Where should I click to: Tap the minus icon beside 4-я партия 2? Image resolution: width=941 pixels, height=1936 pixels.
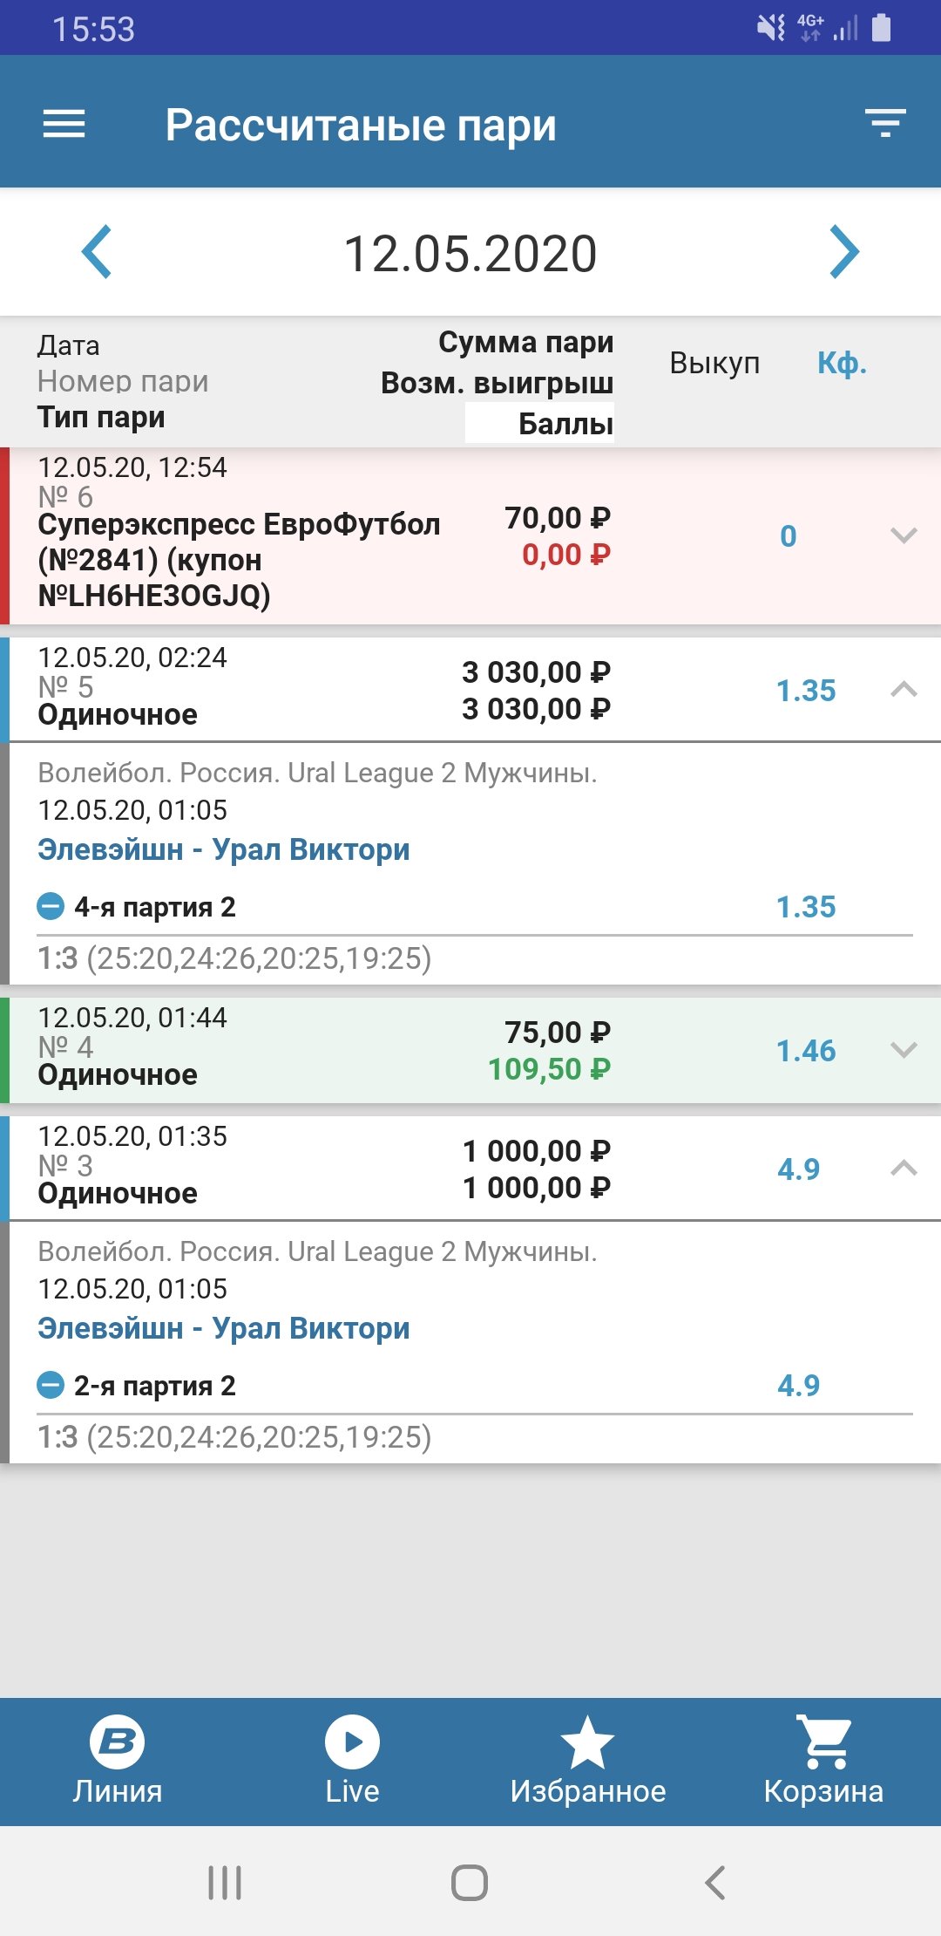pyautogui.click(x=51, y=907)
